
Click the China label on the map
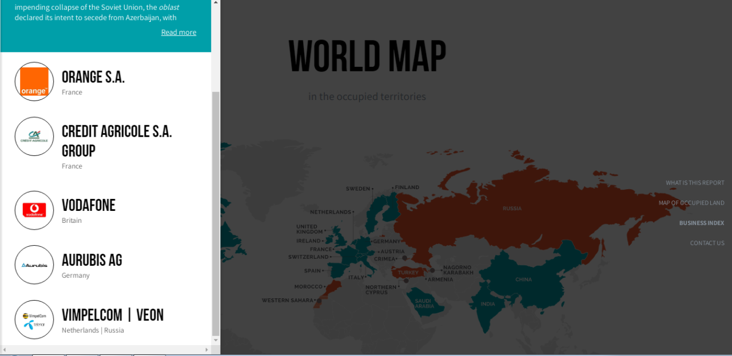(x=523, y=280)
